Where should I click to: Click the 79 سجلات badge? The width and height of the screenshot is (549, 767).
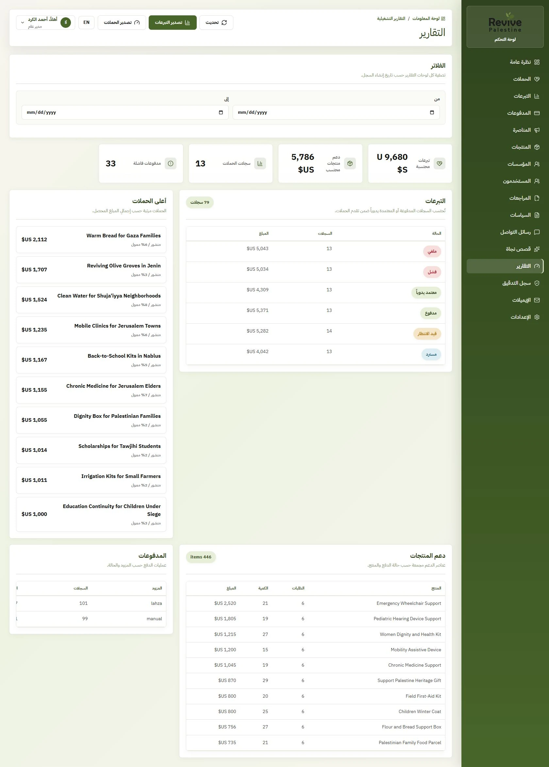[x=200, y=202]
